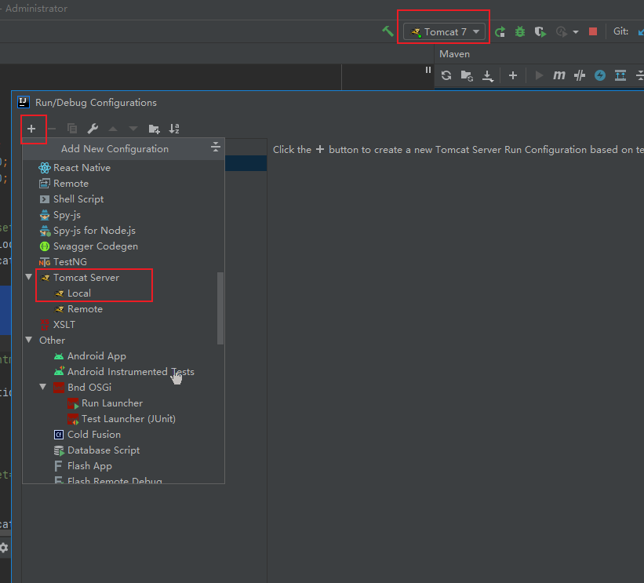Click the green Debug bug icon

(520, 32)
